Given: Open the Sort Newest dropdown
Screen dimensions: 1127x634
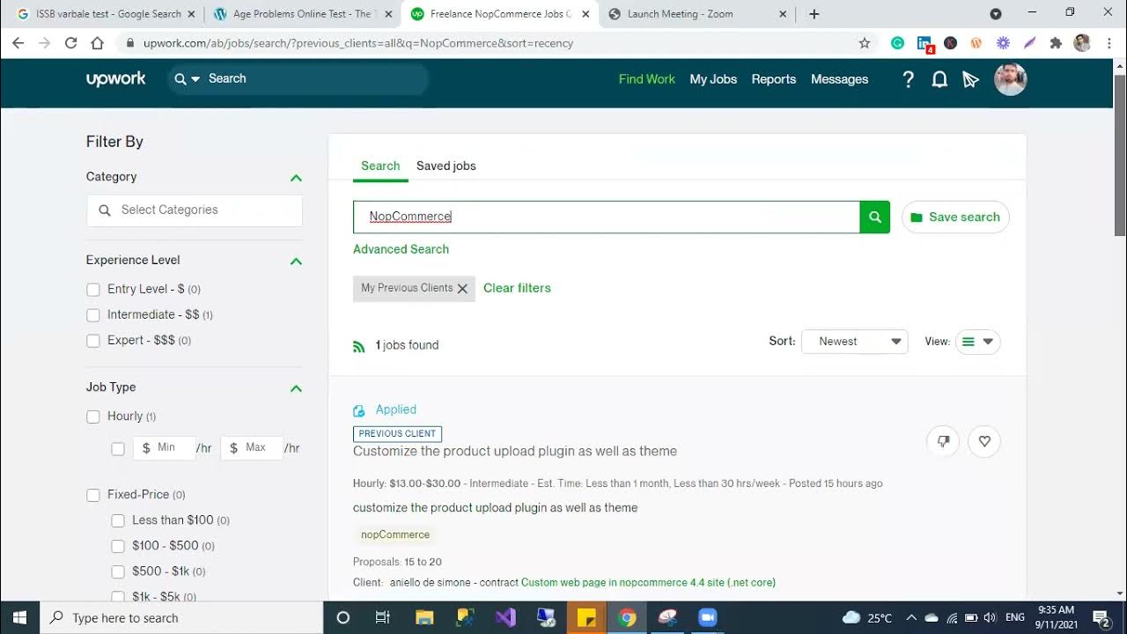Looking at the screenshot, I should [x=854, y=342].
